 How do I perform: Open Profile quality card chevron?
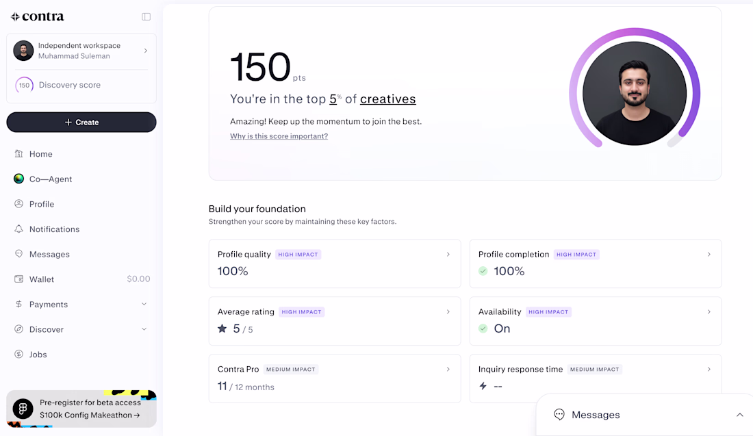tap(448, 254)
